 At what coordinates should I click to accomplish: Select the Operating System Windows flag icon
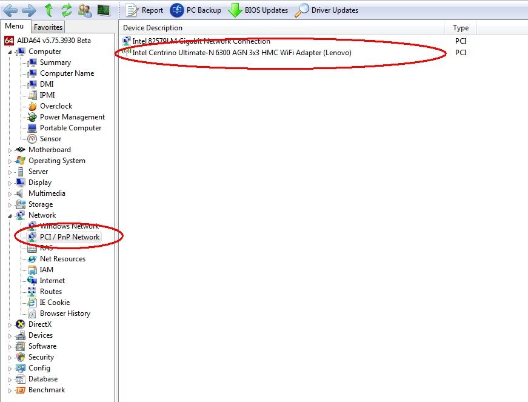click(x=21, y=161)
